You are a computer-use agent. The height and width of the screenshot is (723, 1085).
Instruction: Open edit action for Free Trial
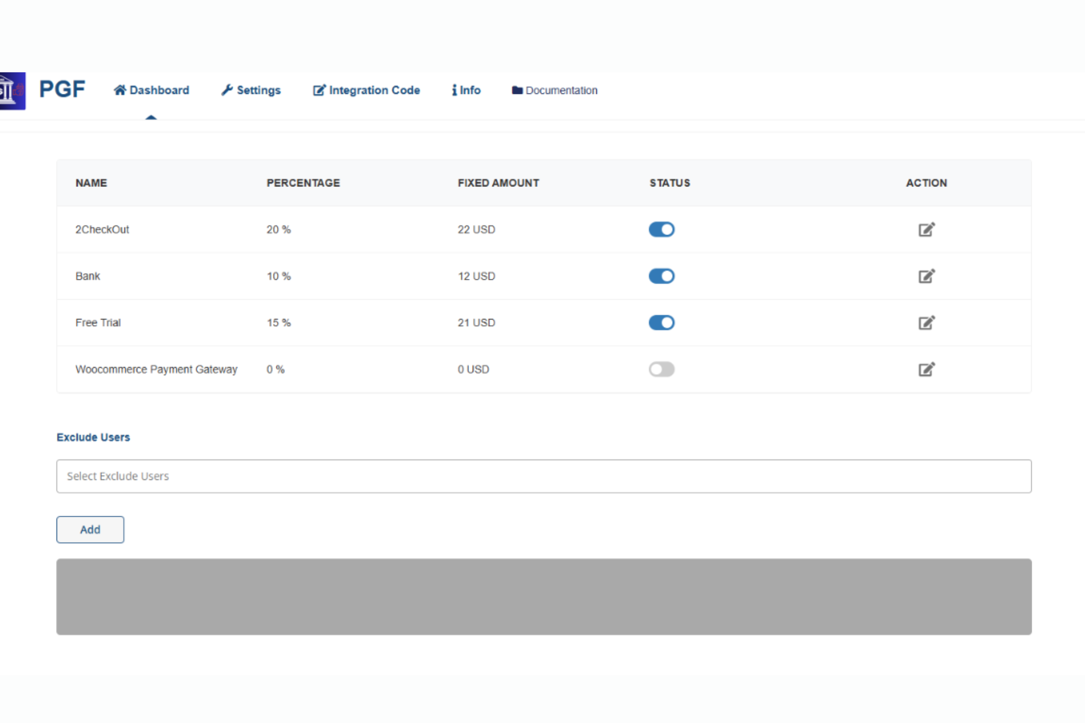tap(926, 322)
